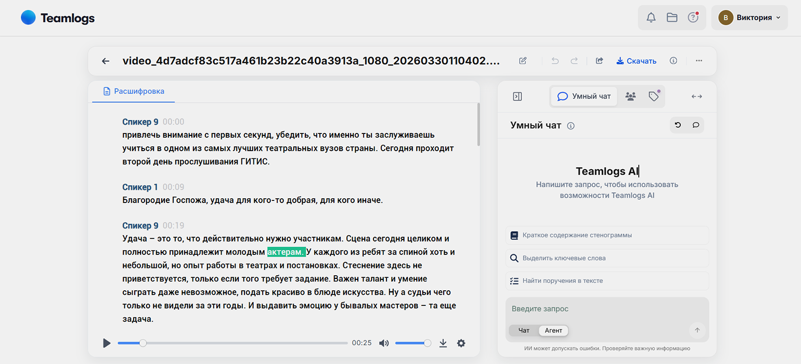Screen dimensions: 801x364
Task: Collapse the side panel with sidebar icon
Action: click(517, 97)
